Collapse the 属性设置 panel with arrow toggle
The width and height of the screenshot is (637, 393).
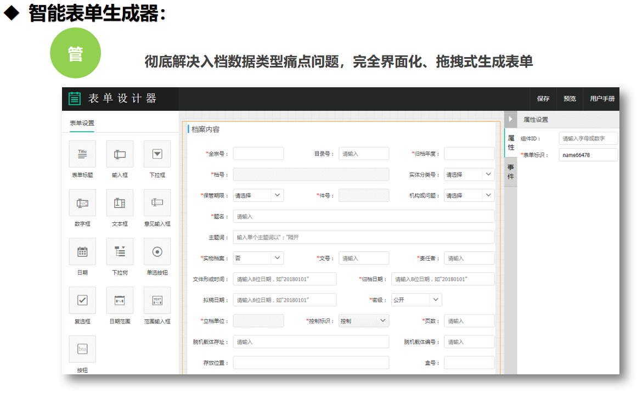(510, 119)
